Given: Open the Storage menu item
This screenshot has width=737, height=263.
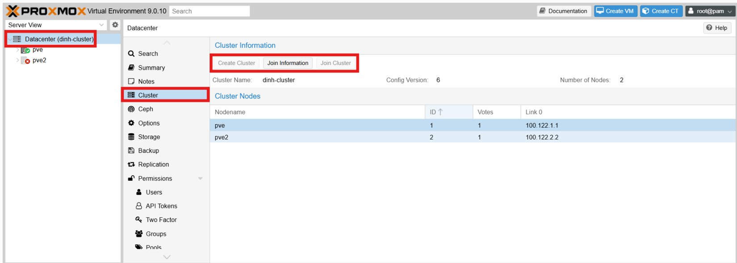Looking at the screenshot, I should [x=166, y=137].
